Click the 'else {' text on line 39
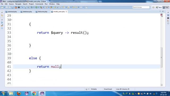 click(x=35, y=58)
